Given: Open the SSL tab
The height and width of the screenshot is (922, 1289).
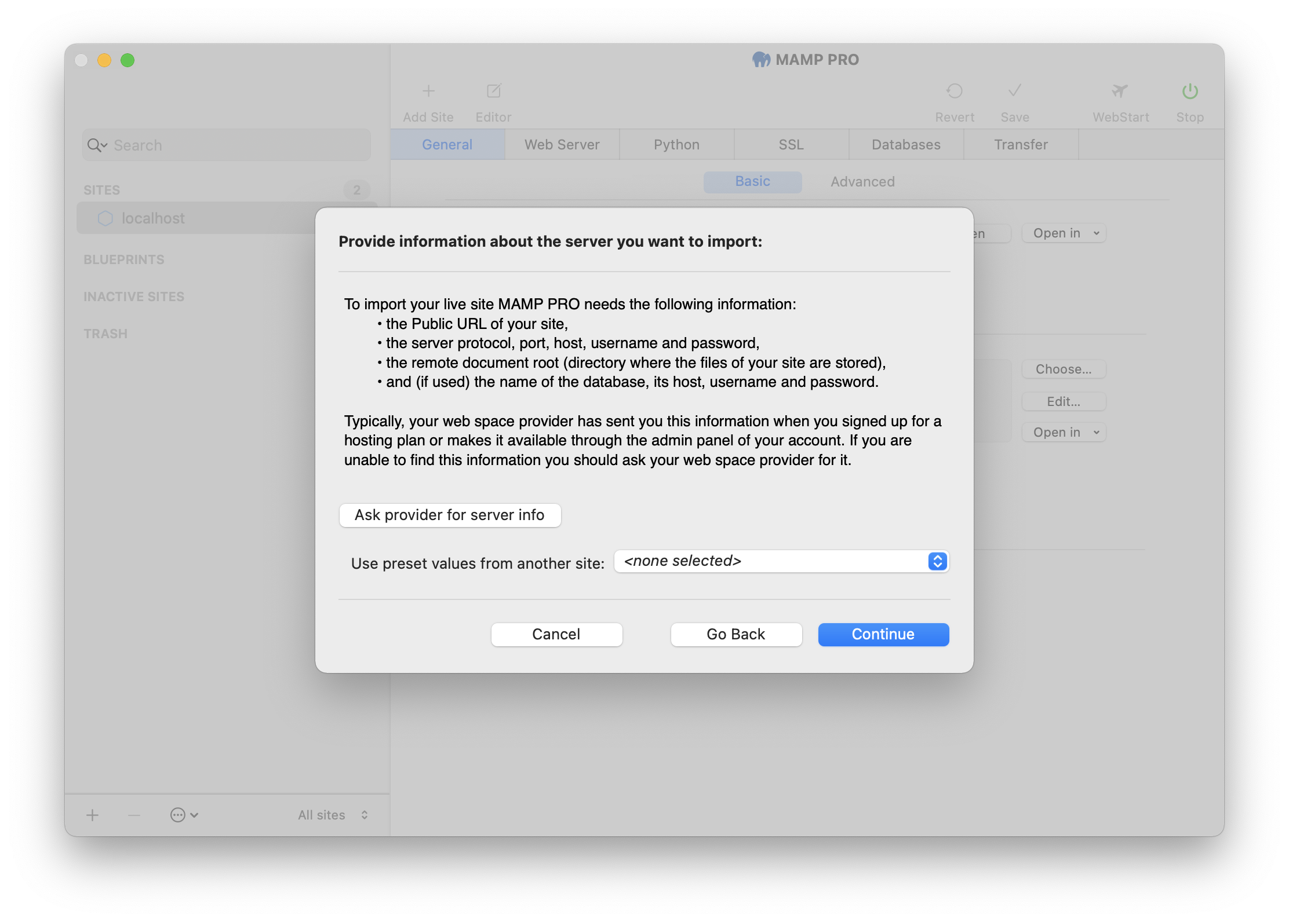Looking at the screenshot, I should (x=792, y=144).
